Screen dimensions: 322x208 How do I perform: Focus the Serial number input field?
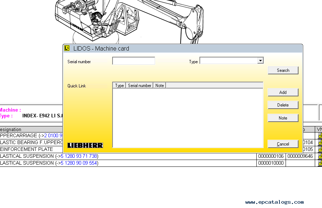click(133, 61)
